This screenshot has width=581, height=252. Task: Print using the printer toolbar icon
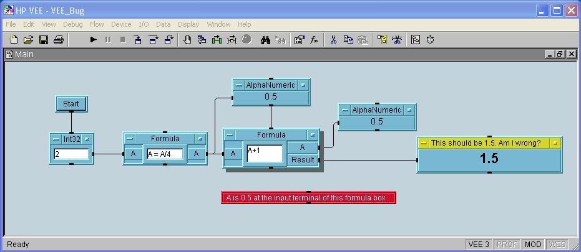(58, 40)
